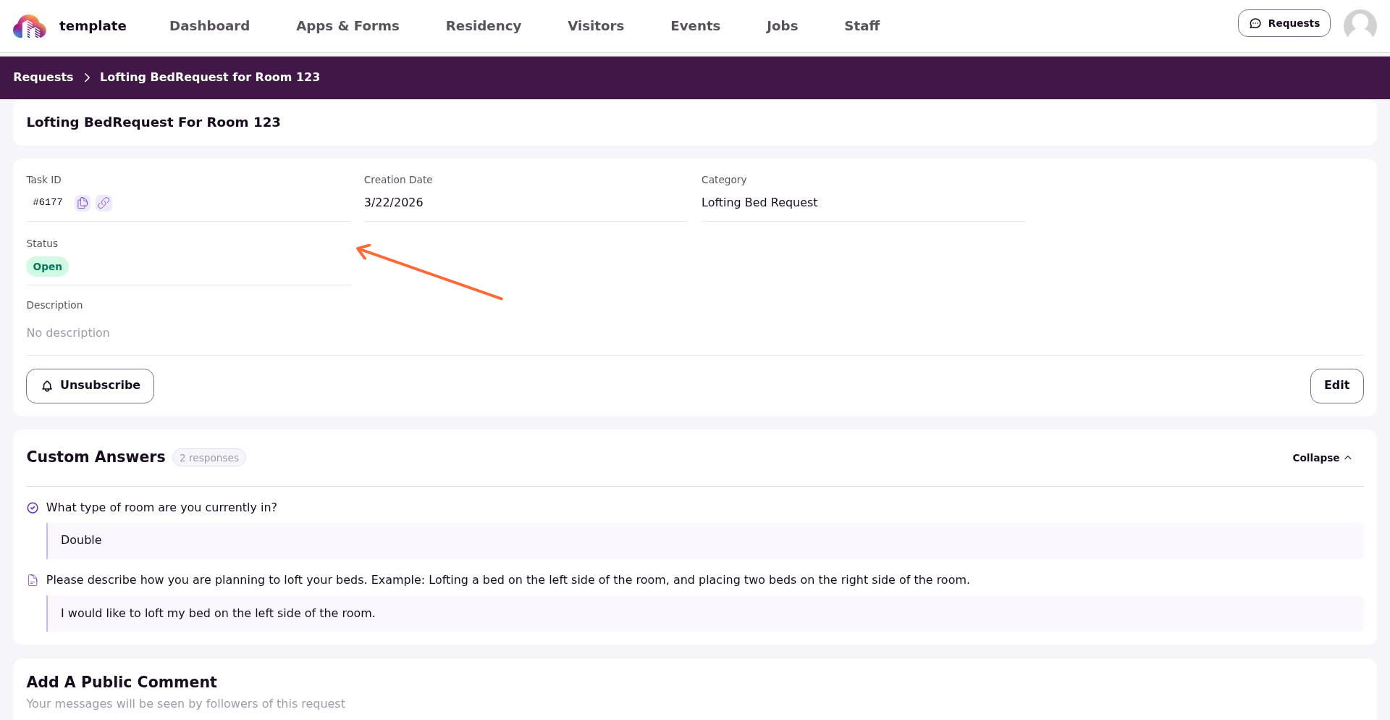Select the creation date 3/22/2026
The height and width of the screenshot is (720, 1390).
pyautogui.click(x=393, y=203)
